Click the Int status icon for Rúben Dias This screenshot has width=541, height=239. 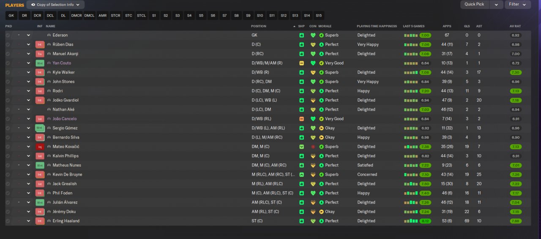[x=40, y=44]
